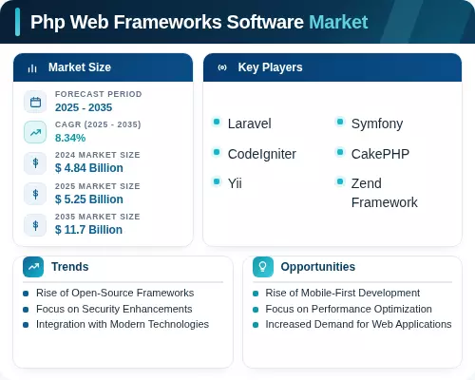The height and width of the screenshot is (380, 475).
Task: Click the FORECAST PERIOD label
Action: click(x=99, y=94)
